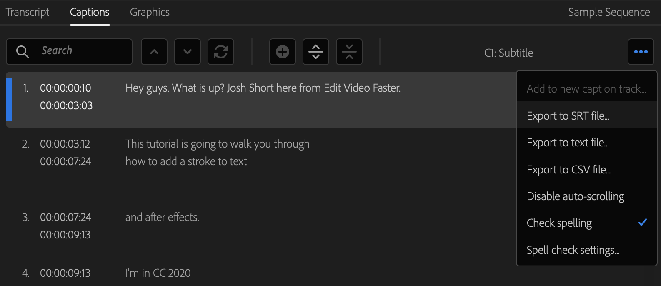
Task: Open the C1: Subtitle track selector
Action: click(508, 53)
